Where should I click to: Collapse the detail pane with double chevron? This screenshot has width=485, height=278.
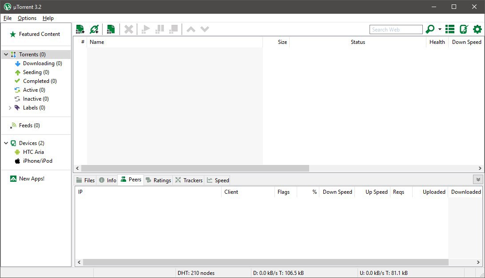(x=478, y=180)
